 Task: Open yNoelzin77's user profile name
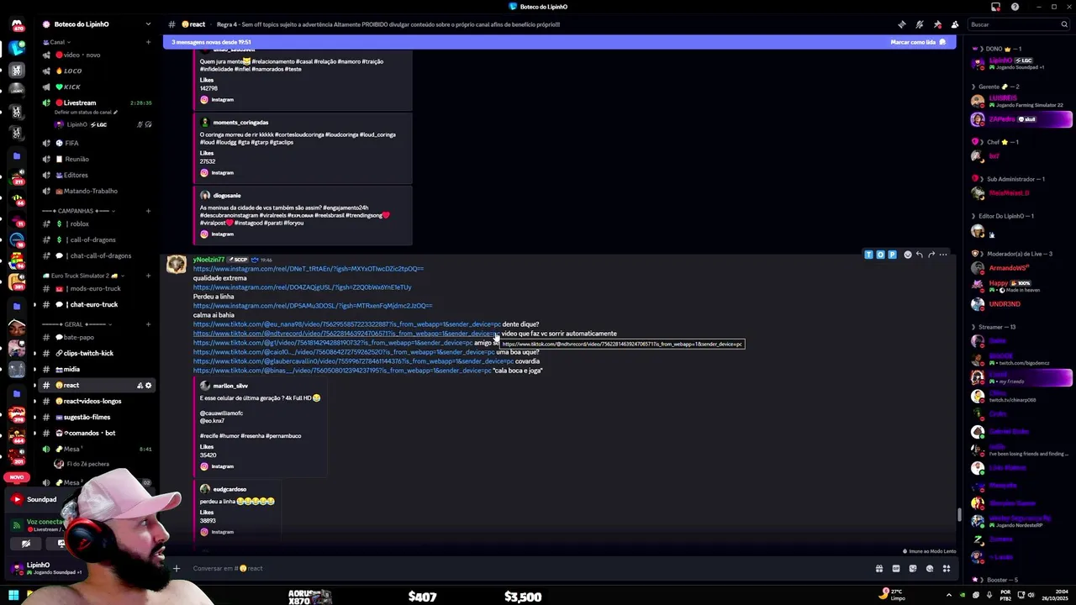[x=208, y=260]
